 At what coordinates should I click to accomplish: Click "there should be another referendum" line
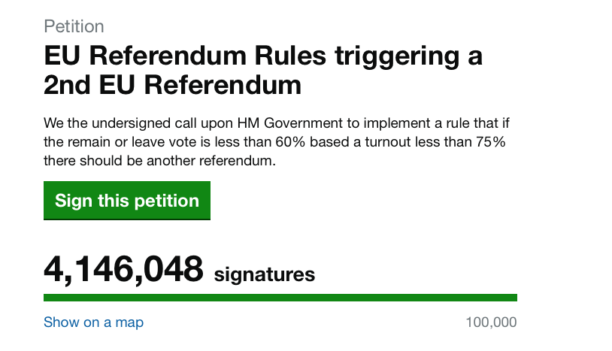point(159,161)
